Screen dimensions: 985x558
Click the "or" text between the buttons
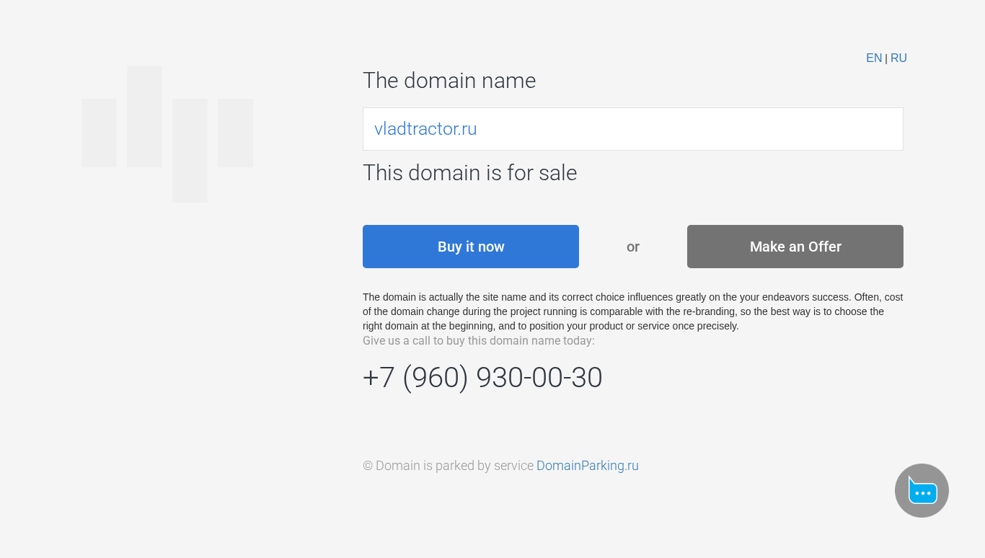pos(633,247)
